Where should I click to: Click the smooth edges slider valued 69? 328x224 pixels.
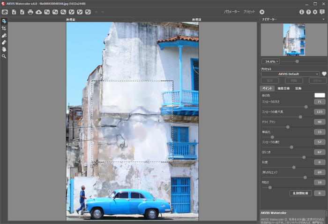(x=293, y=178)
